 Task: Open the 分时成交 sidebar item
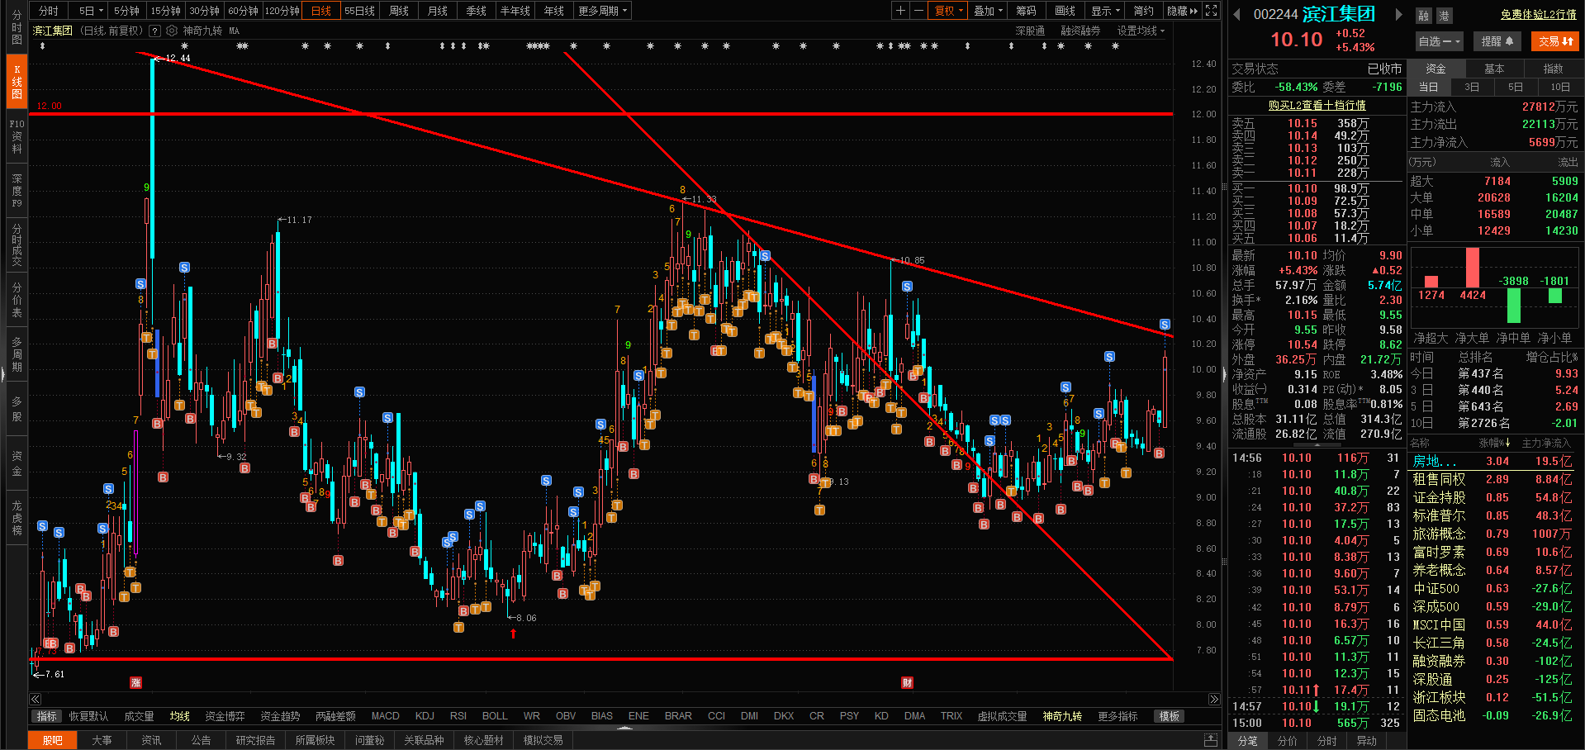point(17,245)
